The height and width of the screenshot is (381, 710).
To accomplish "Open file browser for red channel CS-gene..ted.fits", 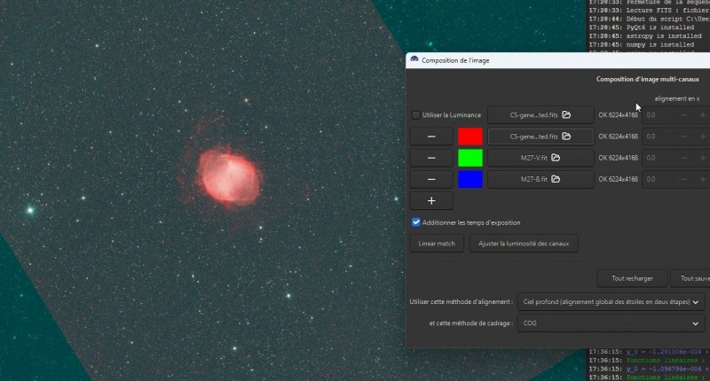I will tap(540, 136).
